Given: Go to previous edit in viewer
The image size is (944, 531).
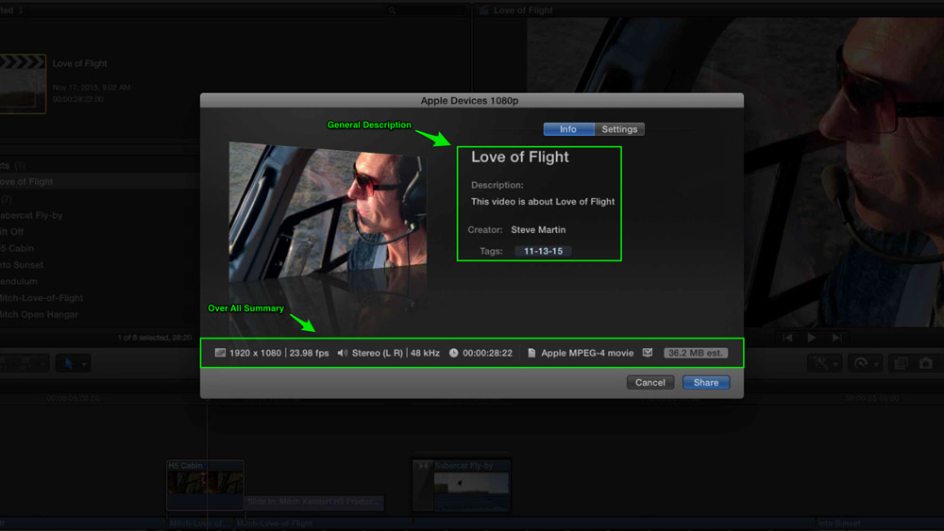Looking at the screenshot, I should (787, 338).
